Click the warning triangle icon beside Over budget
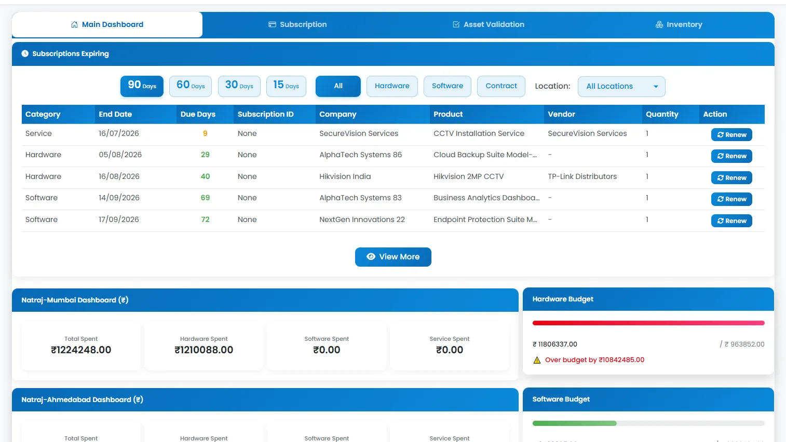 537,360
